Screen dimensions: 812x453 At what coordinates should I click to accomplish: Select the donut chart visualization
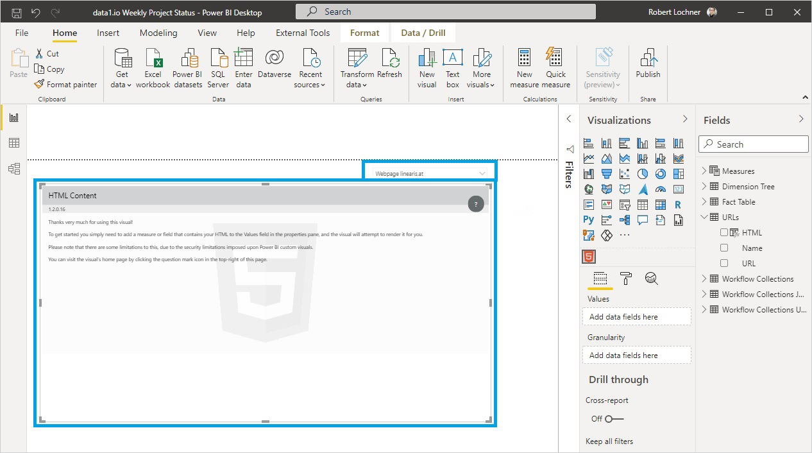tap(661, 173)
